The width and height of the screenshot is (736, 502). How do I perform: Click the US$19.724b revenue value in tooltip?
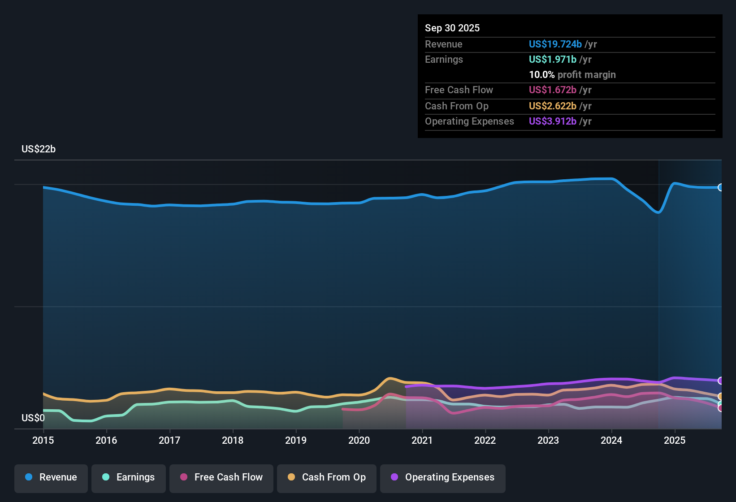click(555, 44)
